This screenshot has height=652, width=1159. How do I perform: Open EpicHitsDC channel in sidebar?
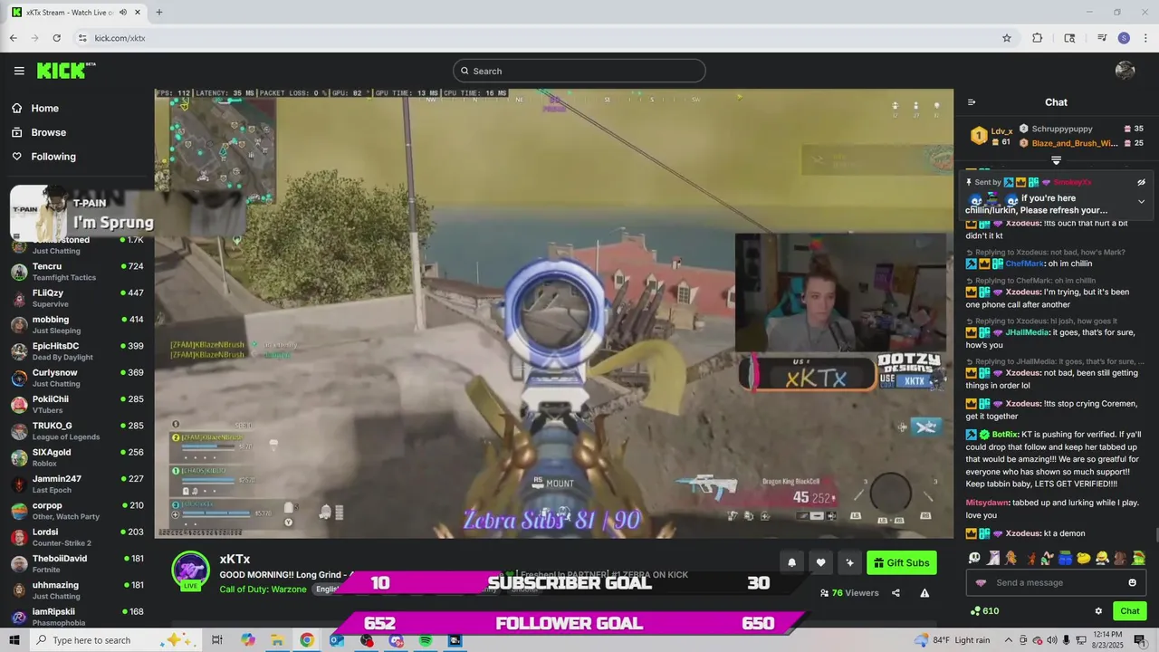[77, 351]
